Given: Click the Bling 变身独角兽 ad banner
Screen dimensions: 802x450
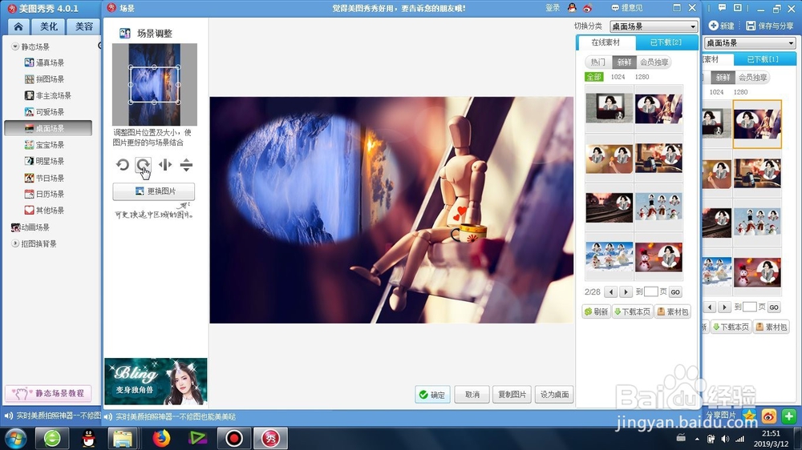Looking at the screenshot, I should click(x=156, y=382).
